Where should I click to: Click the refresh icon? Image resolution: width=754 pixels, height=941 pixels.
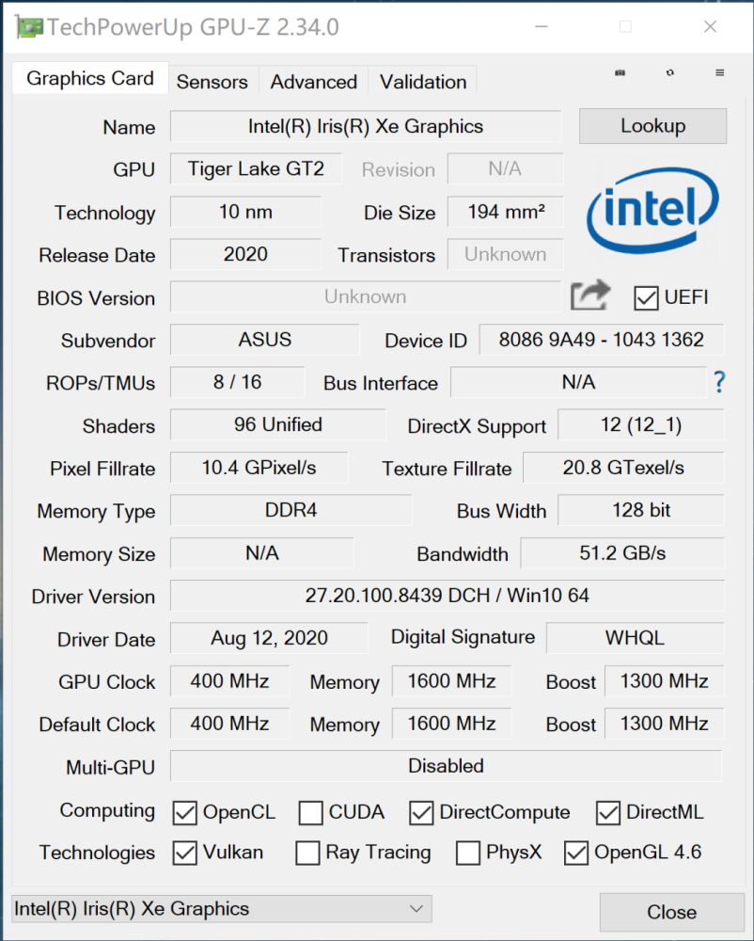(x=670, y=72)
